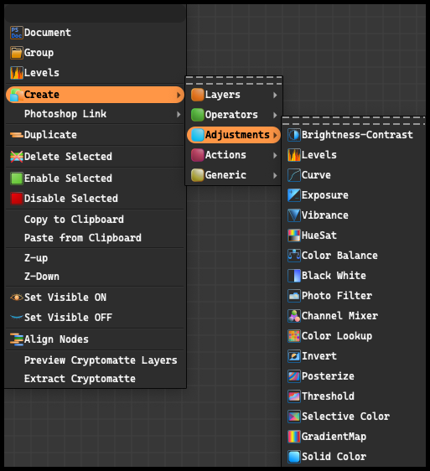Choose the Exposure adjustment icon

(294, 195)
